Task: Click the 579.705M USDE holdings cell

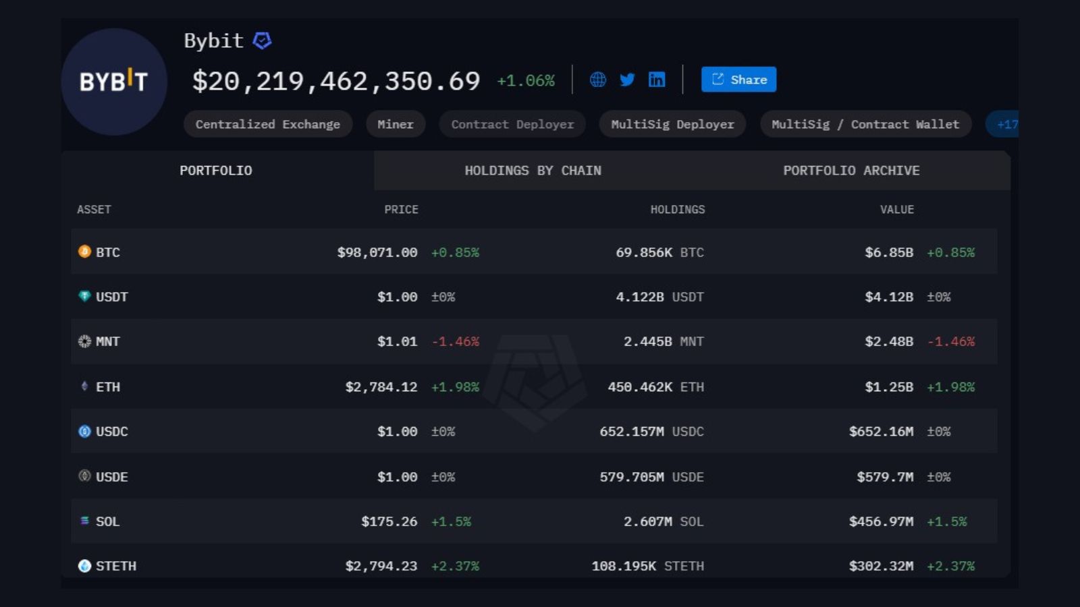Action: click(x=651, y=477)
